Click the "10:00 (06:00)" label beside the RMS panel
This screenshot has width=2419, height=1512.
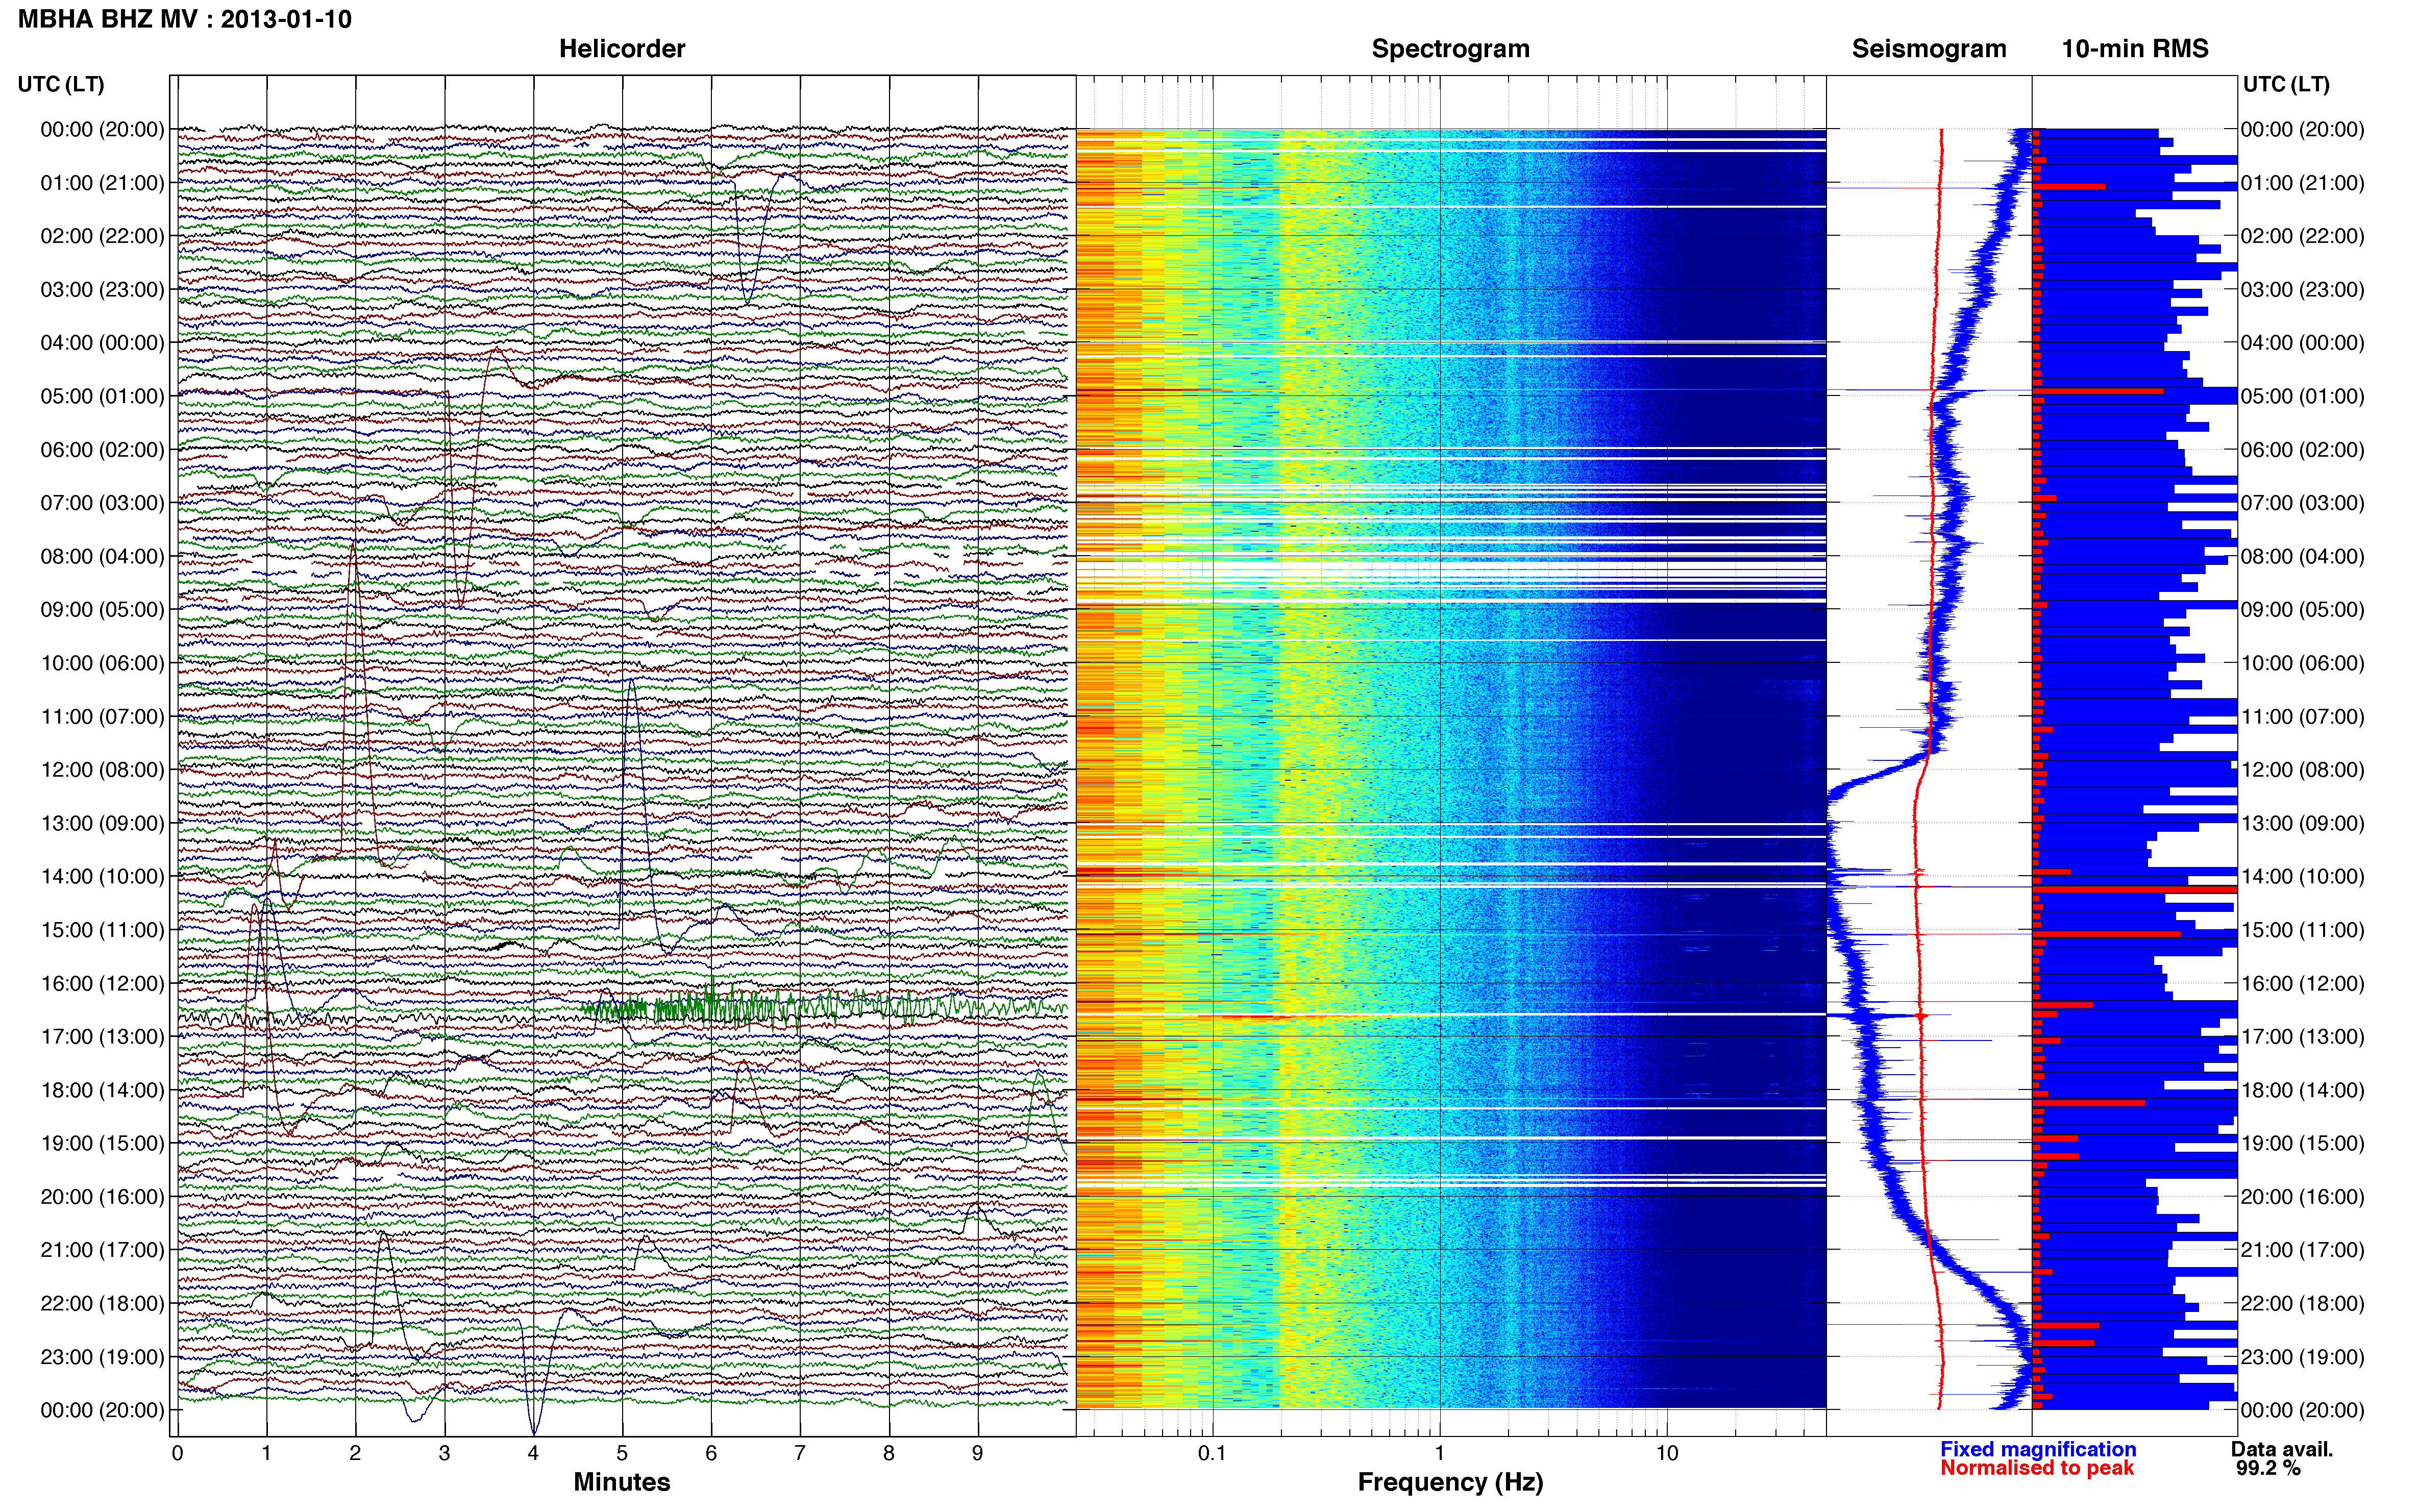(2303, 663)
